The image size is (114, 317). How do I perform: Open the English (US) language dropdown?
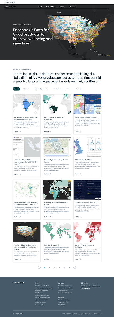[x=97, y=313]
